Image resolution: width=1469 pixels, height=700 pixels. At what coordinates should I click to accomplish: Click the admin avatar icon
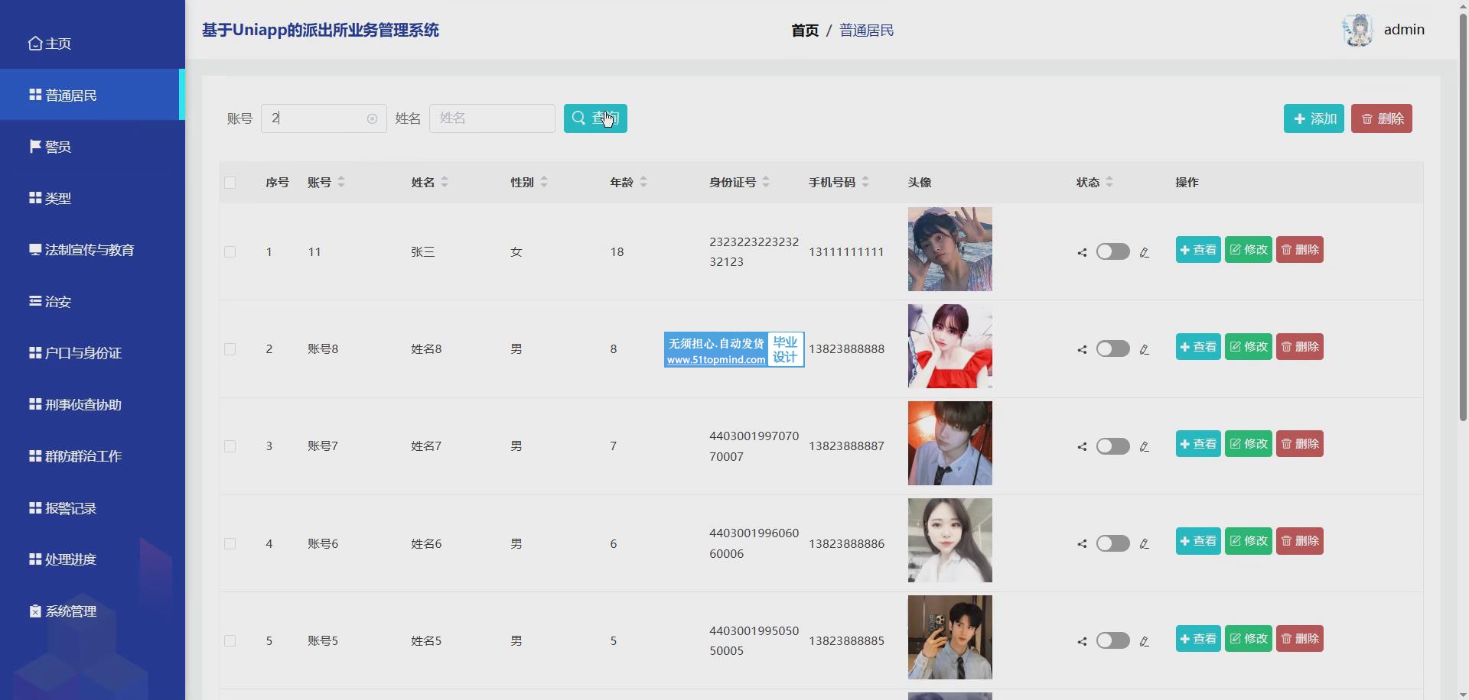click(1358, 31)
